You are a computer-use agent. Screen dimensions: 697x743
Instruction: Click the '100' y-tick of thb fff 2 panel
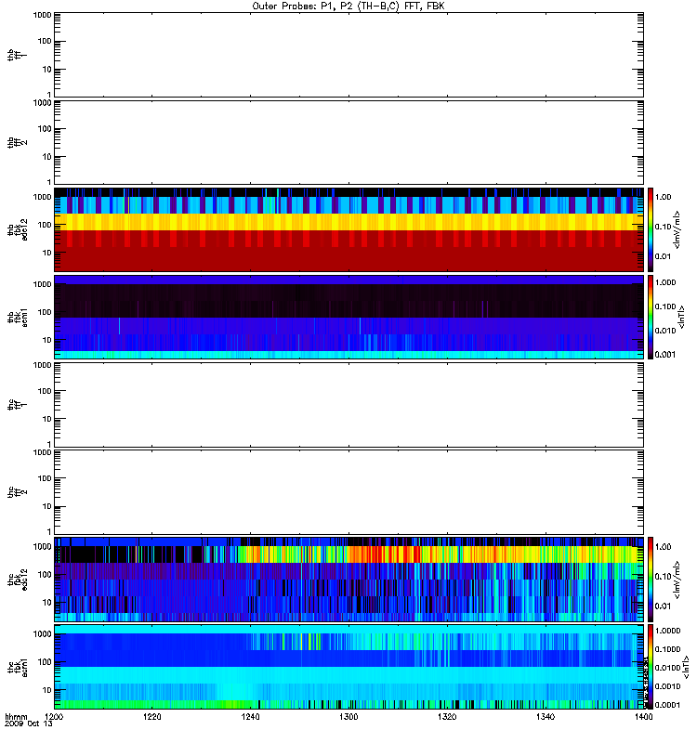point(45,129)
